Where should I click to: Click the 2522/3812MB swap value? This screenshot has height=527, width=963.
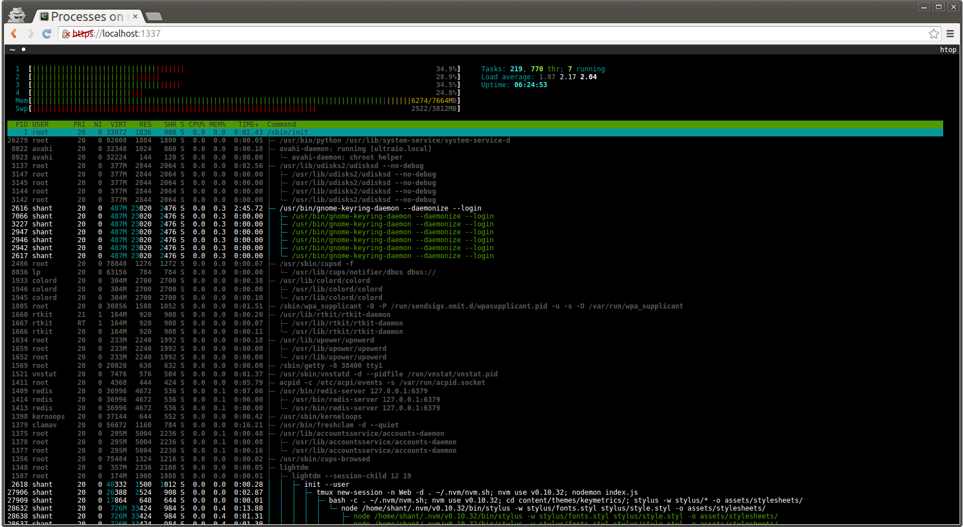tap(434, 109)
